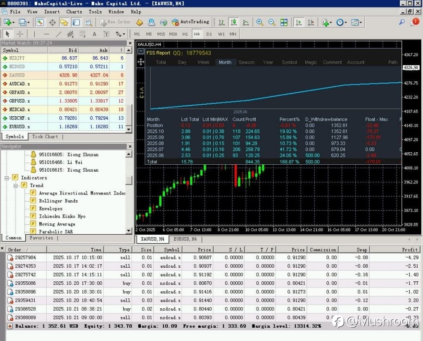Image resolution: width=423 pixels, height=341 pixels.
Task: Open the Indicators list dropdown
Action: pyautogui.click(x=327, y=22)
